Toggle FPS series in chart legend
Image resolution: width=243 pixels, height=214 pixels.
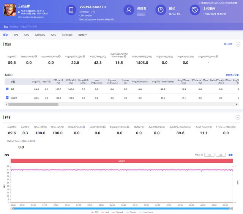click(x=95, y=212)
